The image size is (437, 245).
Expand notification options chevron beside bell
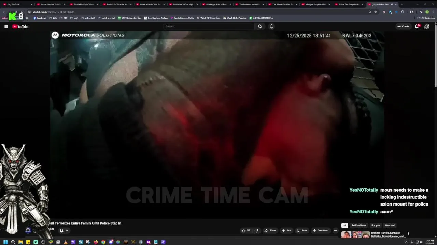coord(67,230)
